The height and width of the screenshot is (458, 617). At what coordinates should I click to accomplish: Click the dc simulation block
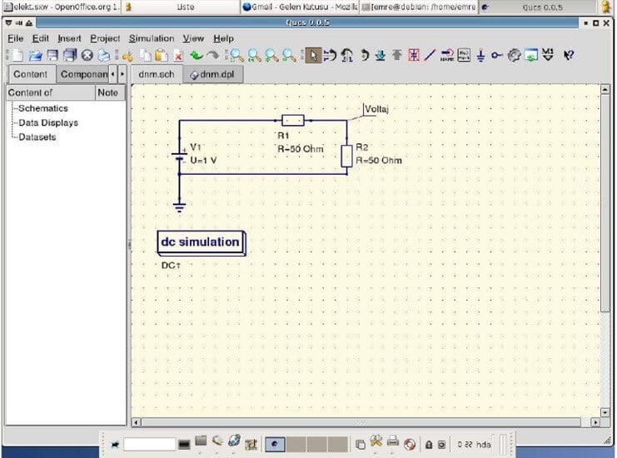(x=200, y=242)
